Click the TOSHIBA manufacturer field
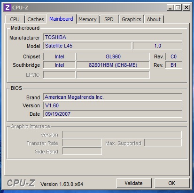Screen dimensions: 194x193 click(x=113, y=37)
